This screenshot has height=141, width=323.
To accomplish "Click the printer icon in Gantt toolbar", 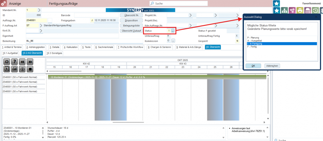I will click(15, 69).
